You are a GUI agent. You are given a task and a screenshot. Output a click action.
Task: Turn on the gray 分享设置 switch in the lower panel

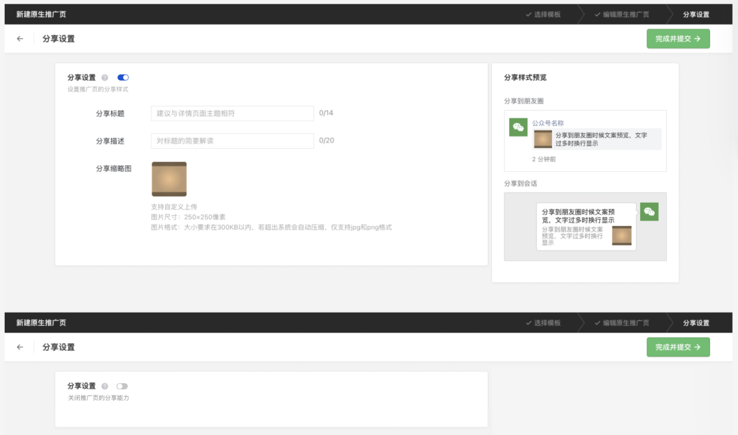(x=122, y=387)
